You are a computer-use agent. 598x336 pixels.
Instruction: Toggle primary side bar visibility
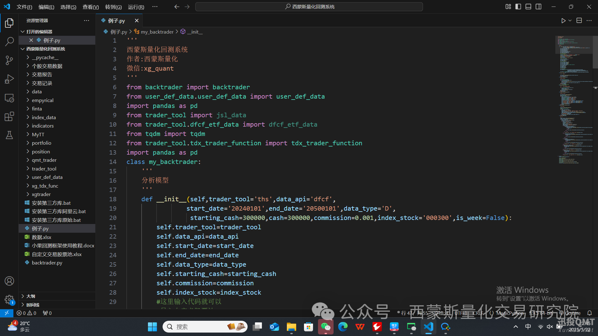(518, 7)
